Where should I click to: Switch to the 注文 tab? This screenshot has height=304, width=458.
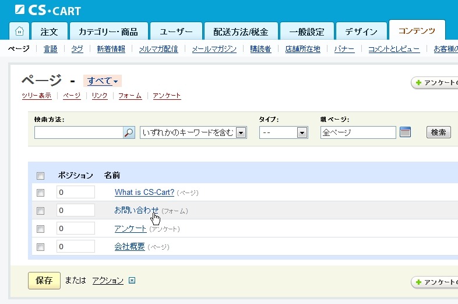(50, 31)
